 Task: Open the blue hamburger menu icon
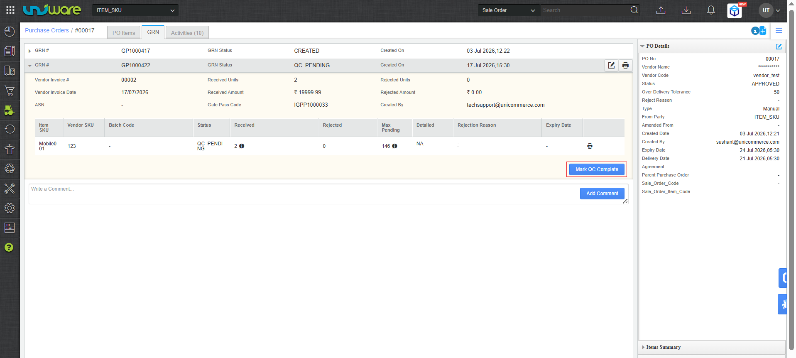click(x=779, y=30)
